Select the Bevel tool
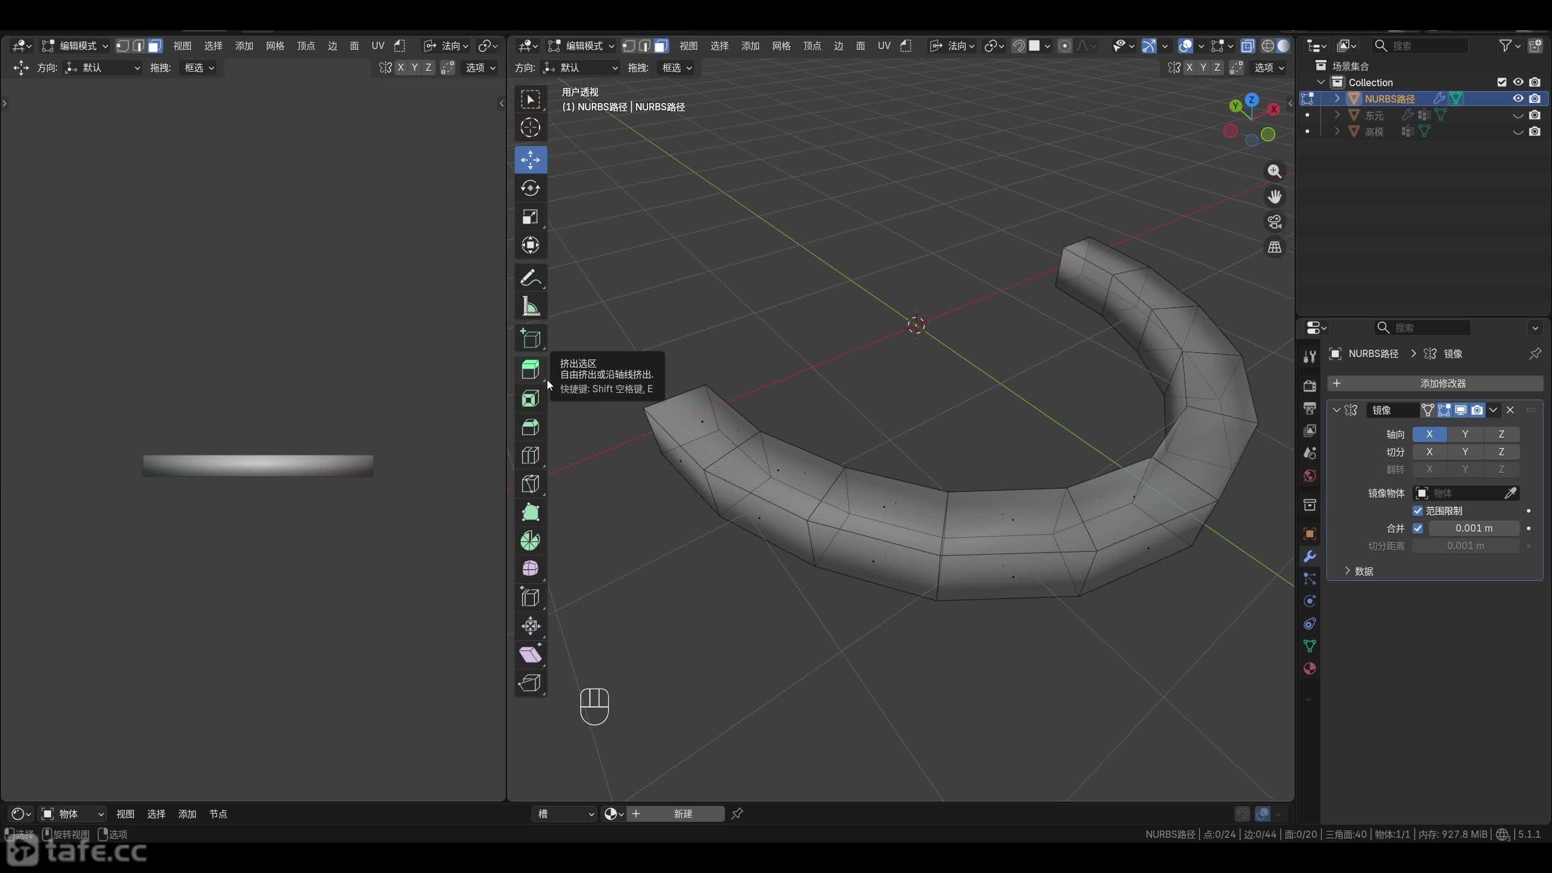 [530, 427]
